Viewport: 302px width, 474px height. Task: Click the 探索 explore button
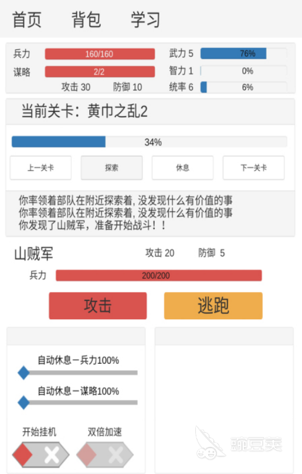point(111,168)
